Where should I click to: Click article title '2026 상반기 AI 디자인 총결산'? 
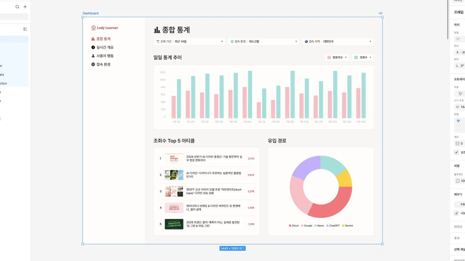point(214,159)
